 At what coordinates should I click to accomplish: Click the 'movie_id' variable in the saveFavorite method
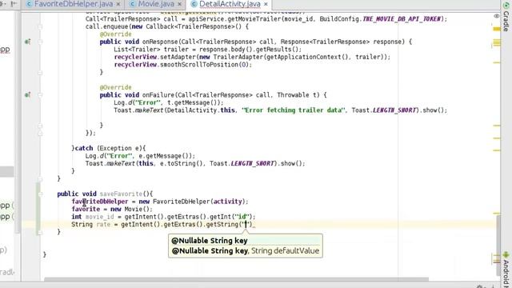point(99,217)
